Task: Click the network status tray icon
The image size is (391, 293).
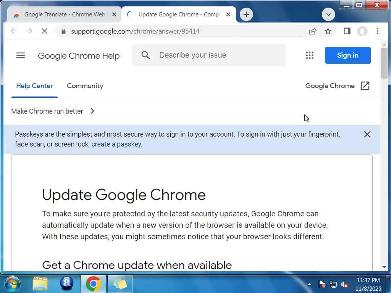Action: 333,284
